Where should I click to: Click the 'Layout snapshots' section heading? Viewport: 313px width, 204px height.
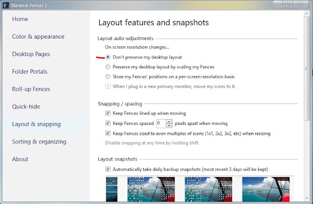coord(117,159)
